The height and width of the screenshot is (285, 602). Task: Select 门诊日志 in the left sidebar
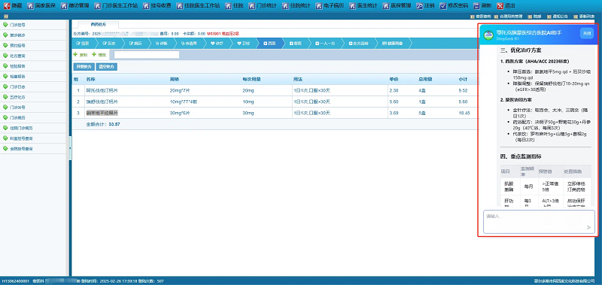[x=34, y=86]
